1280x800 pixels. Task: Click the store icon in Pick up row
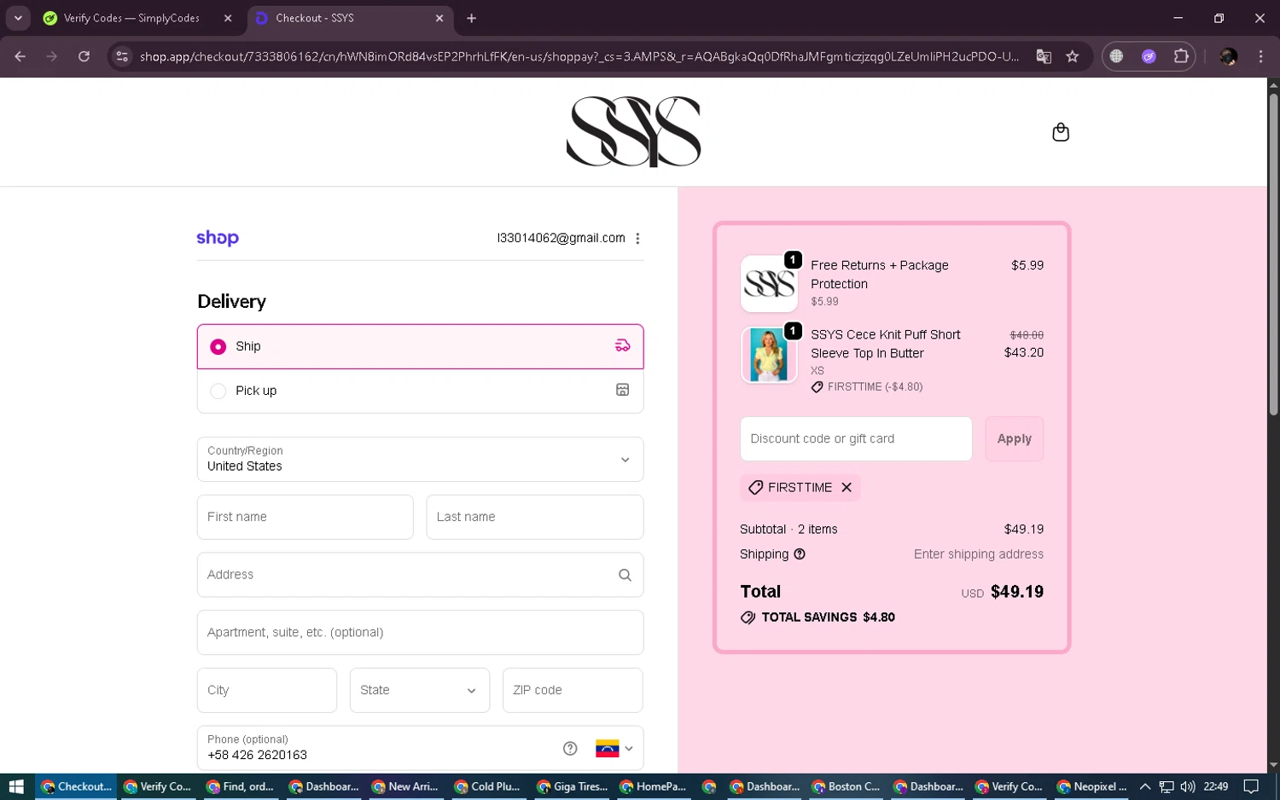(x=623, y=390)
